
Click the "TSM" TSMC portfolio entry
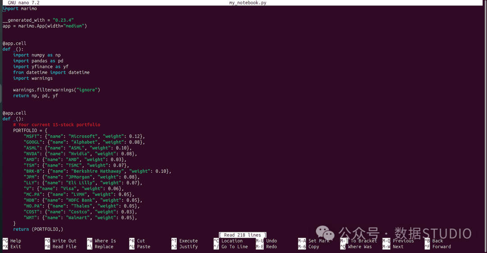coord(76,166)
